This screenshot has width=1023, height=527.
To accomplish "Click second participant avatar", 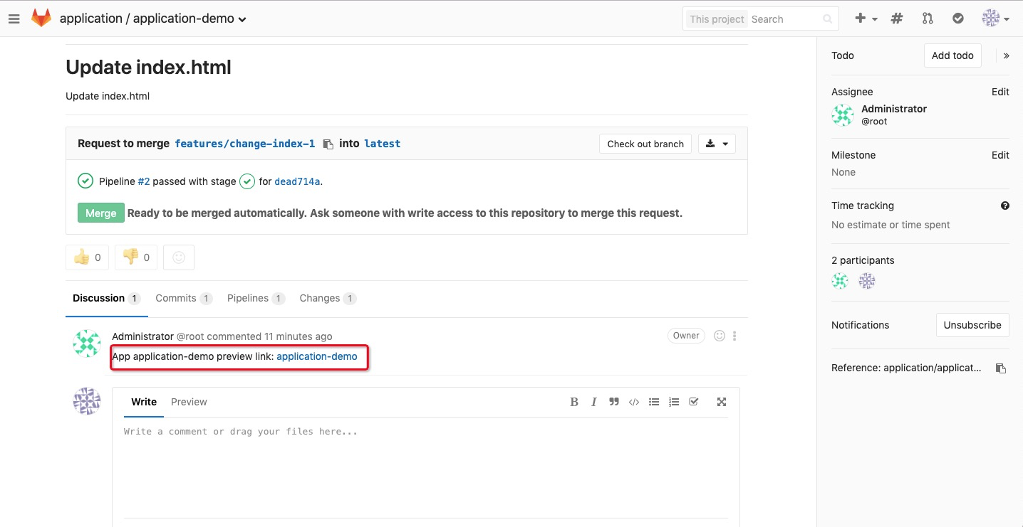I will [866, 281].
